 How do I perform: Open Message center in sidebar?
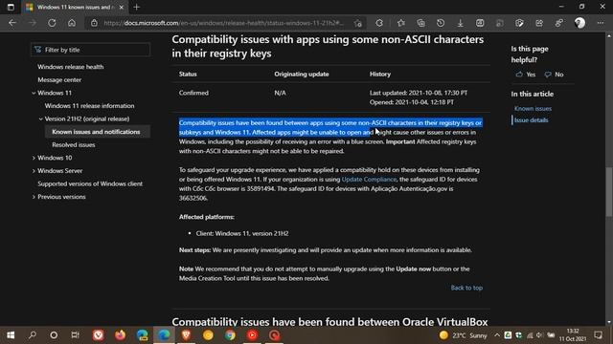(59, 79)
